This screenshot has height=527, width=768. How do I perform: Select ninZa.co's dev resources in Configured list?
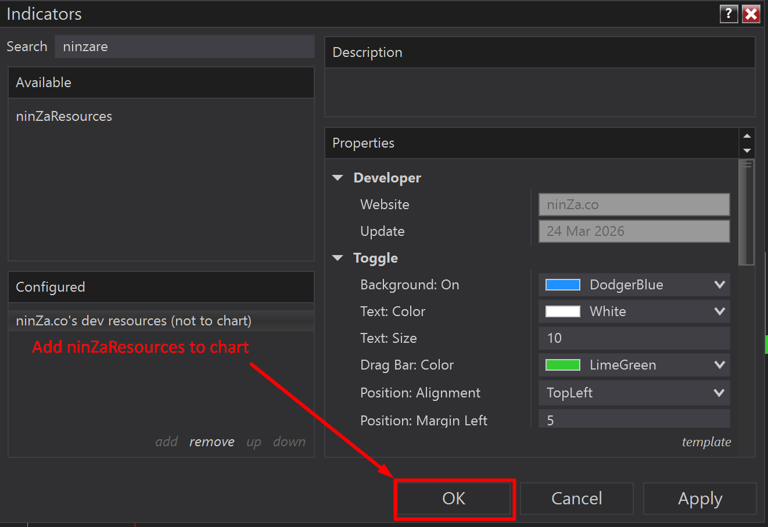[162, 321]
